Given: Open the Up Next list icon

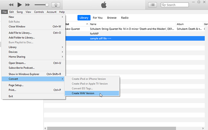Looking at the screenshot, I should coord(153,5).
